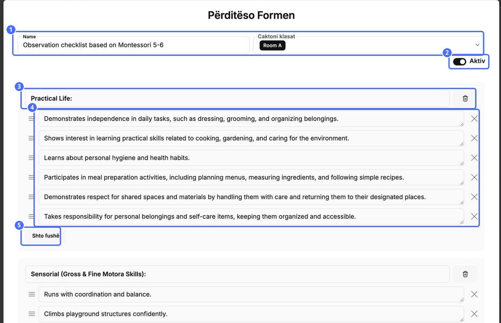Screen dimensions: 501x323
Task: Remove the "Learns about personal hygiene" field
Action: coord(474,158)
